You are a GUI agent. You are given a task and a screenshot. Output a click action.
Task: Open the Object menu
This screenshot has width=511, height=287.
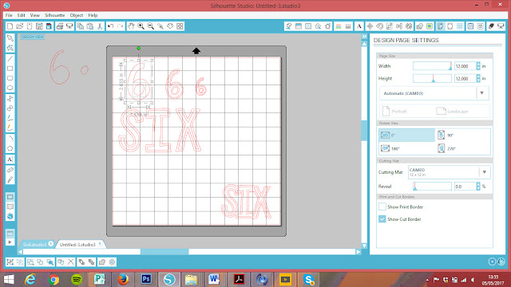click(77, 15)
